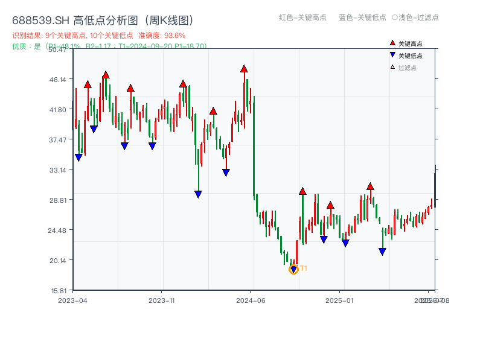Select the red 关键高点 legend triangle icon
Image resolution: width=483 pixels, height=362 pixels.
click(x=391, y=43)
